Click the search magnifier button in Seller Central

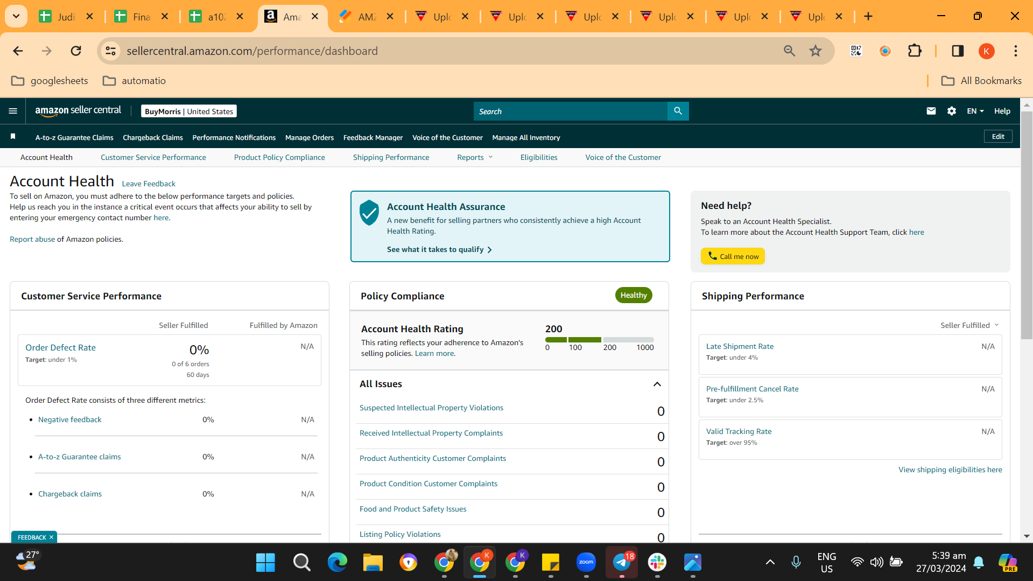coord(678,111)
